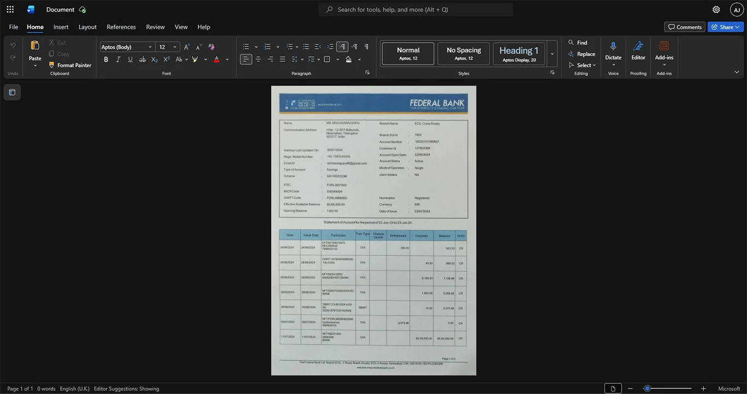This screenshot has width=747, height=394.
Task: Switch to the Layout tab
Action: pos(87,27)
